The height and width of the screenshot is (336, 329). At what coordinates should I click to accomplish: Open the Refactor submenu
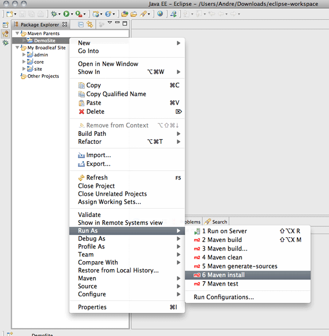click(127, 142)
